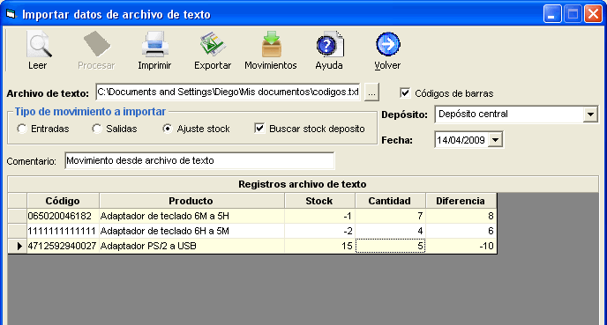The width and height of the screenshot is (607, 325).
Task: Click product Adaptador de teclado 6M a 5H
Action: [191, 216]
